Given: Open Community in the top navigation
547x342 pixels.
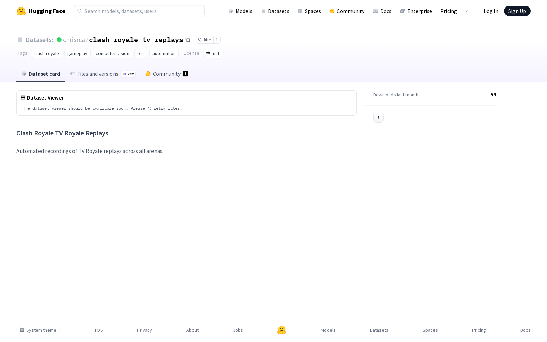Looking at the screenshot, I should [x=347, y=11].
